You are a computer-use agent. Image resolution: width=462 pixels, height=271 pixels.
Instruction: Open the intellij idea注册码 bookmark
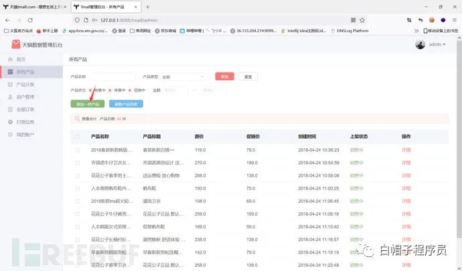click(x=304, y=31)
